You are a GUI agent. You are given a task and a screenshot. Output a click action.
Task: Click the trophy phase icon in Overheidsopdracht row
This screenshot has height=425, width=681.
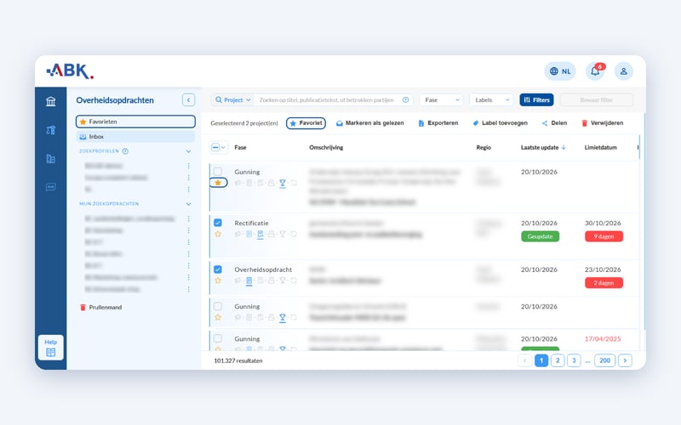point(283,280)
